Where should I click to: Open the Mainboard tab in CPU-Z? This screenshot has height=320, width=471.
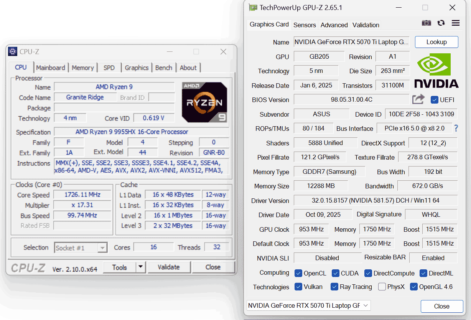(51, 68)
